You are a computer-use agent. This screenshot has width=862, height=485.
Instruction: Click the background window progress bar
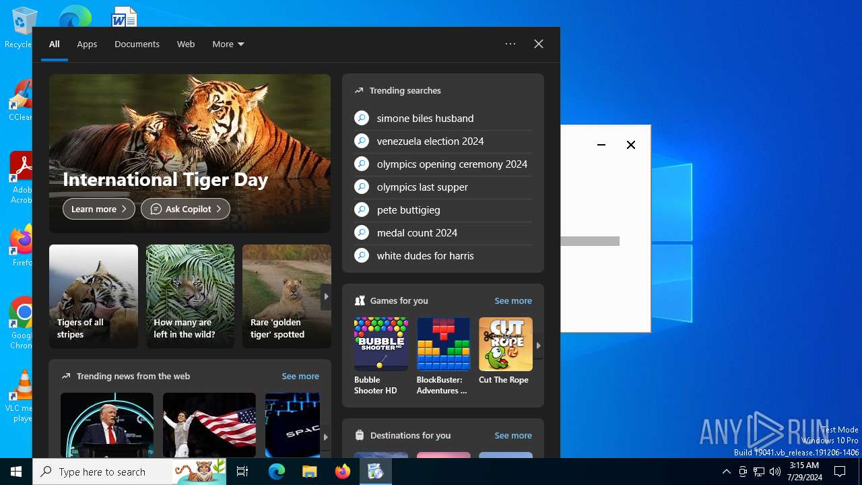[590, 241]
